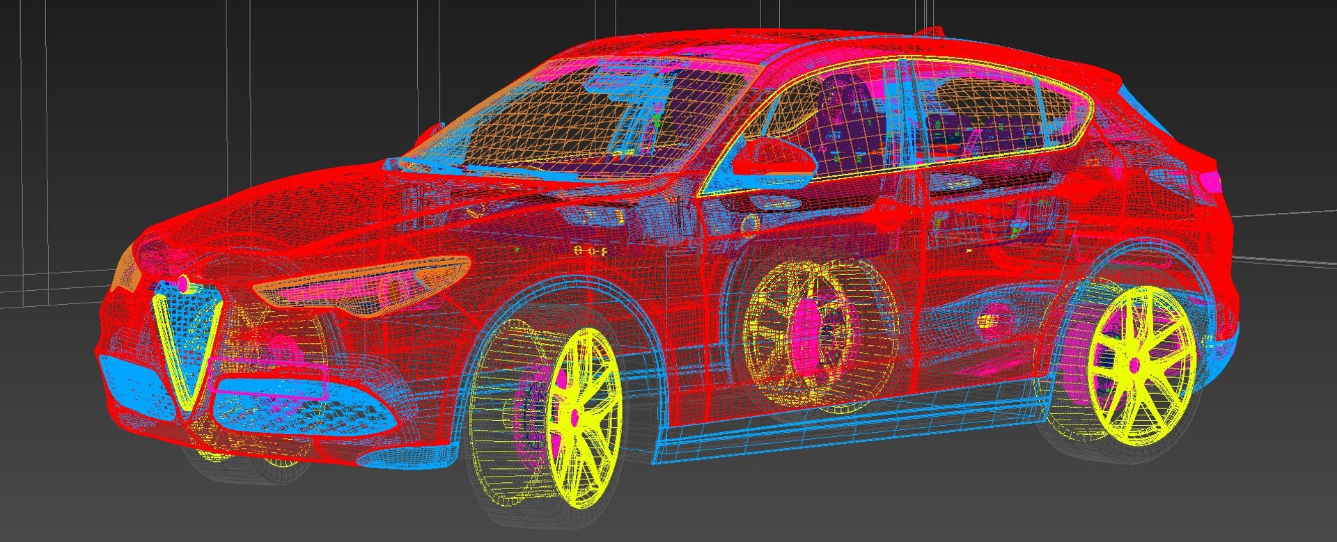Select the front yellow wheel rim
The image size is (1337, 542).
(584, 418)
